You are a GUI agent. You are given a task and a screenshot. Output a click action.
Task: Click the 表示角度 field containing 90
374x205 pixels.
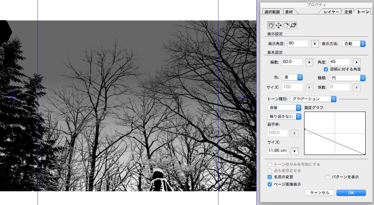[x=298, y=43]
